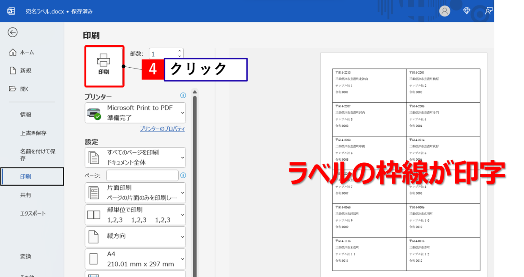Click the 設定 section heading

click(x=92, y=142)
